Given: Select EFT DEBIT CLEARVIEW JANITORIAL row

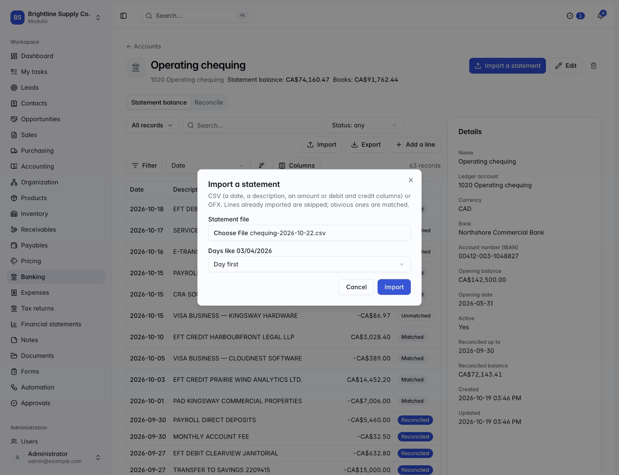Looking at the screenshot, I should point(283,453).
